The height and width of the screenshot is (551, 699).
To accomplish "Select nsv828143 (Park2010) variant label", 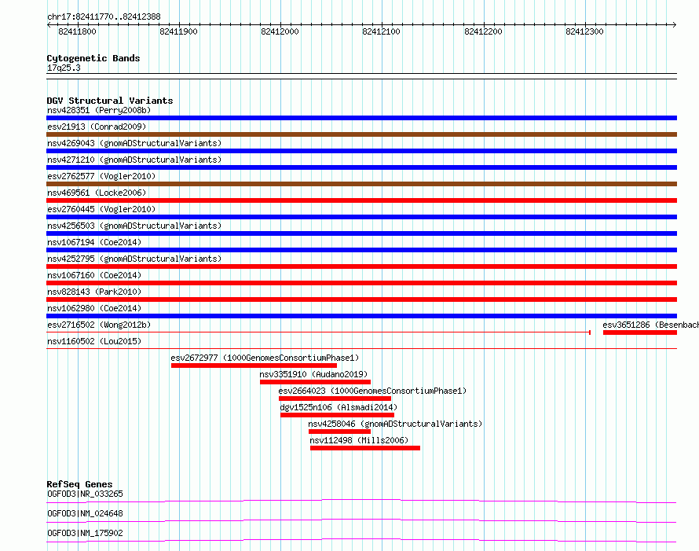I will coord(94,292).
